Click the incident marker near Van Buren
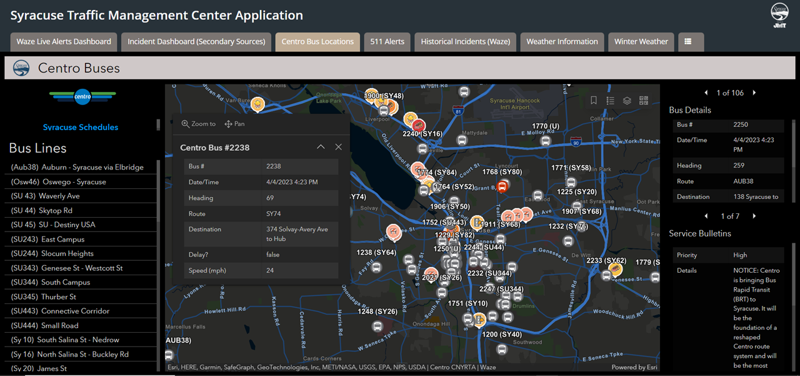The width and height of the screenshot is (800, 376). [x=257, y=103]
